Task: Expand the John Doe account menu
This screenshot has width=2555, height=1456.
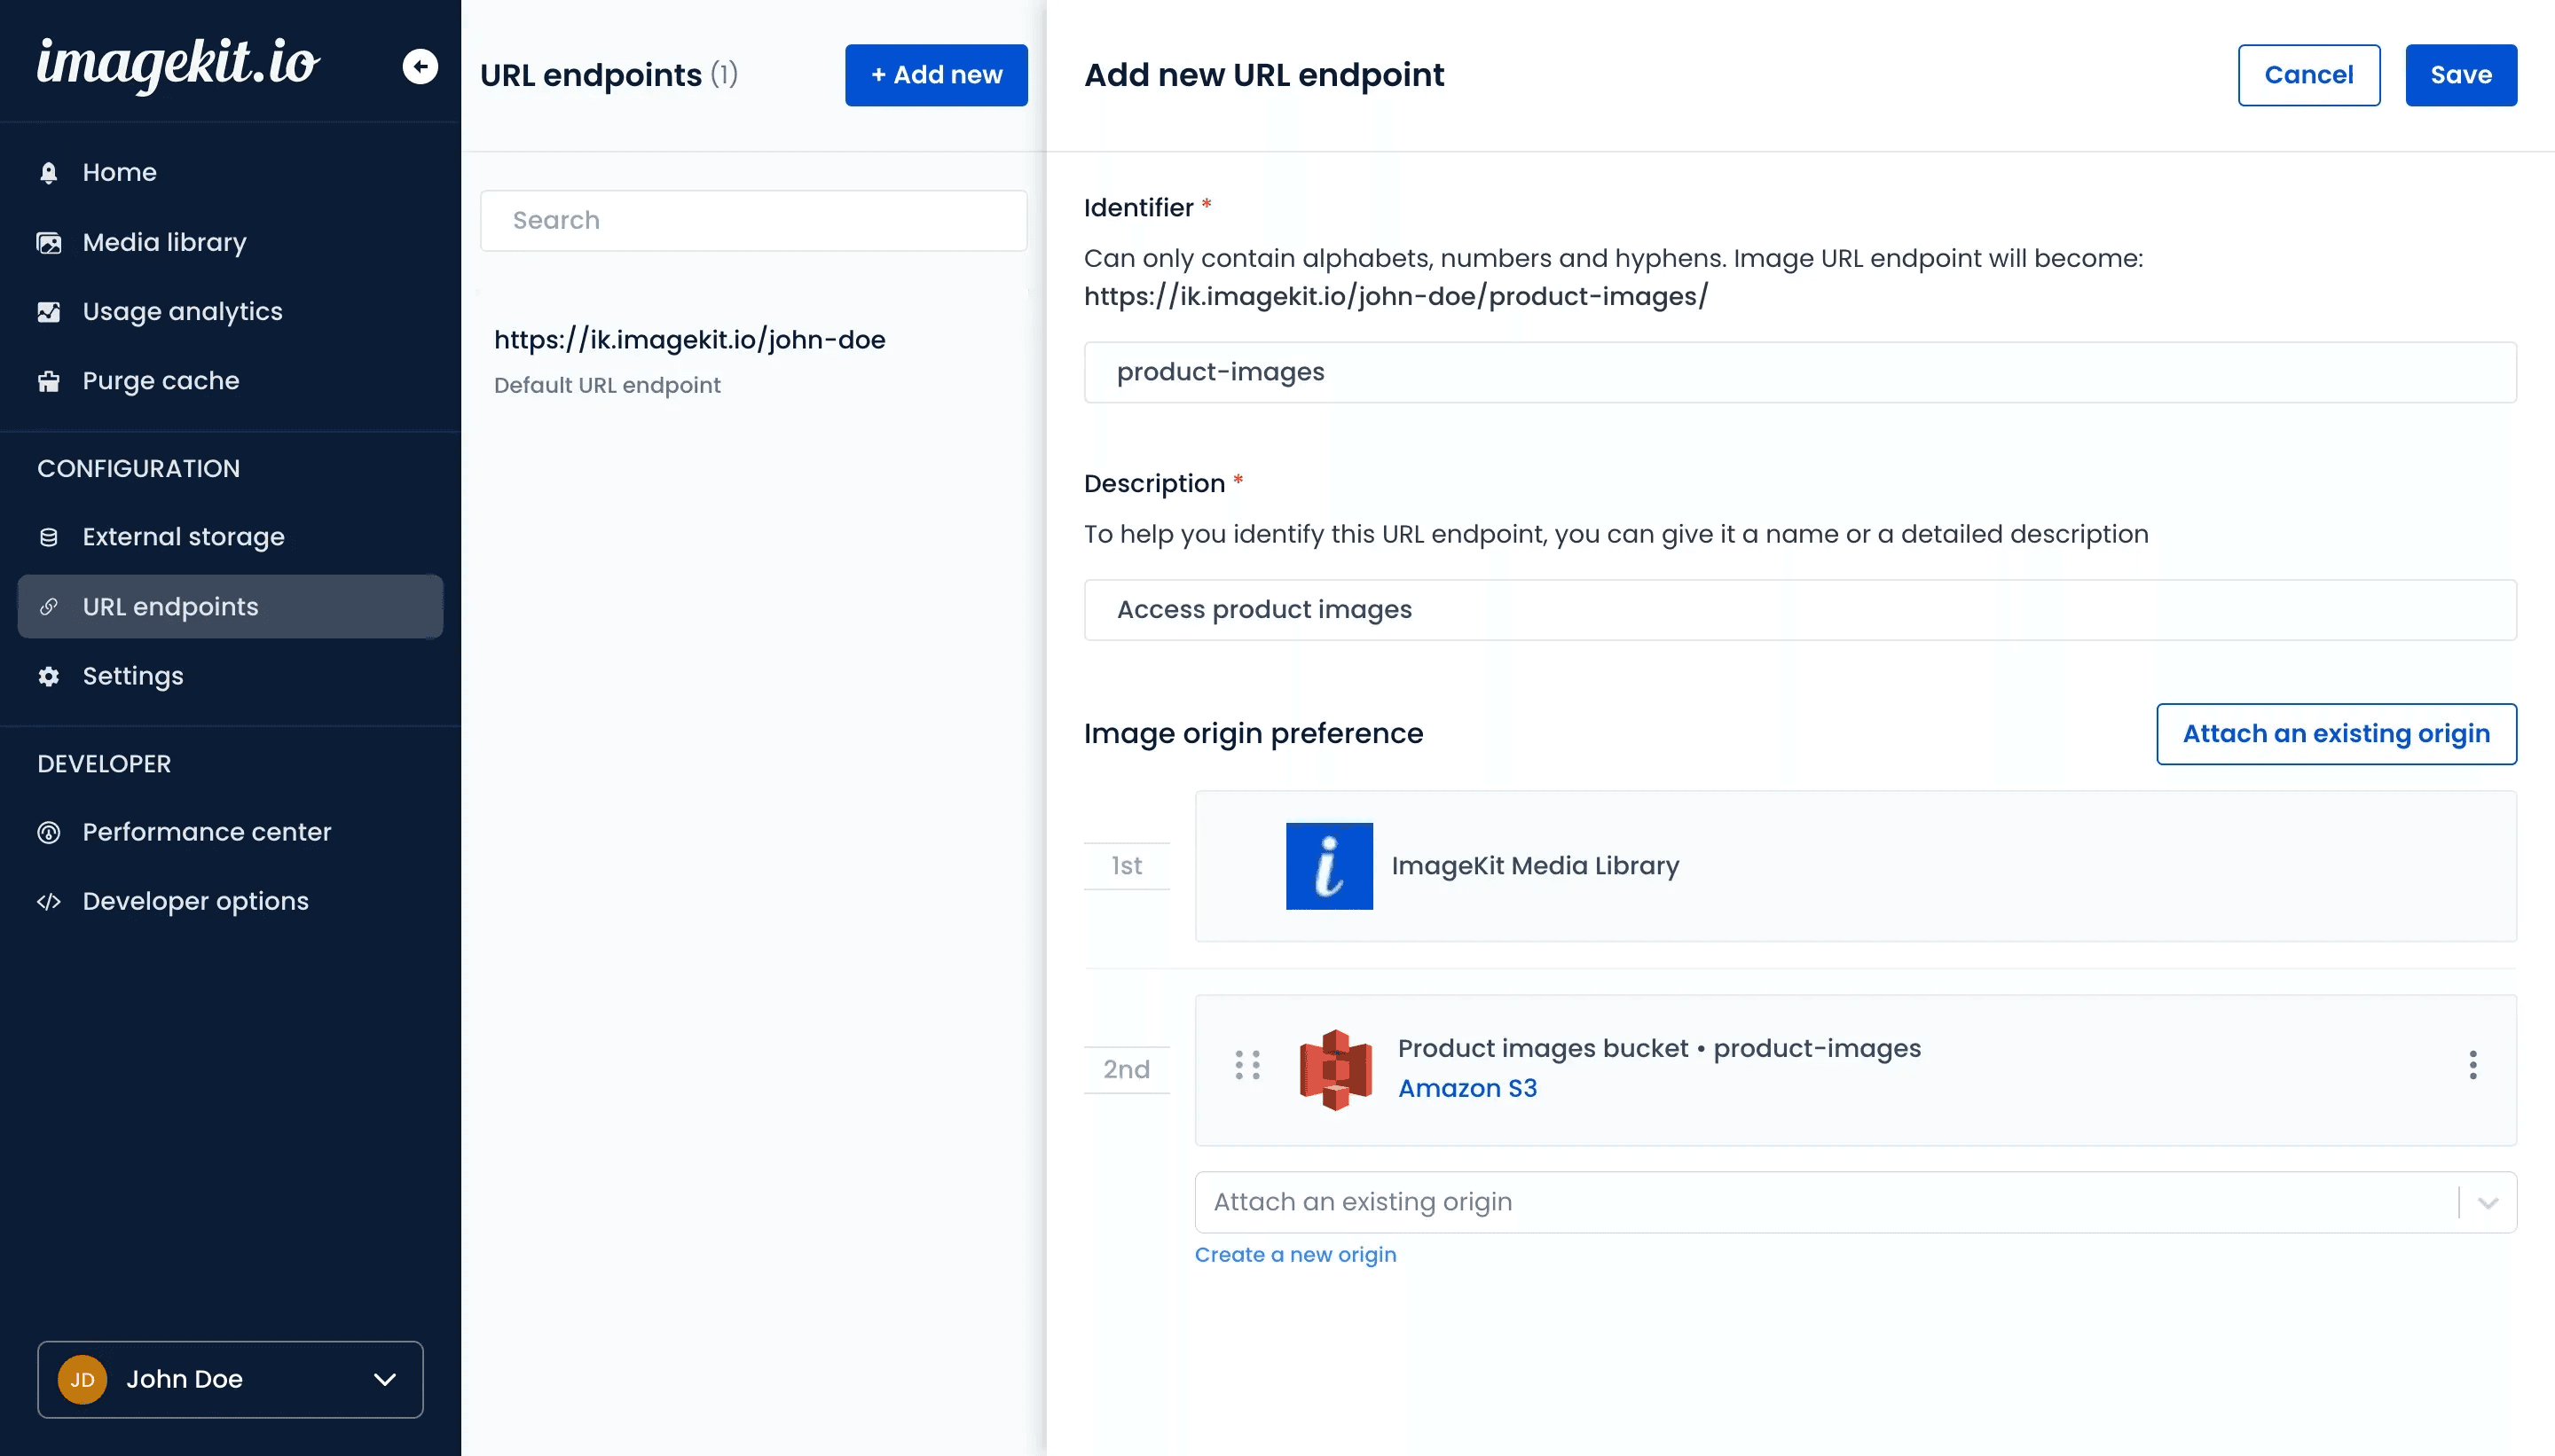Action: coord(385,1380)
